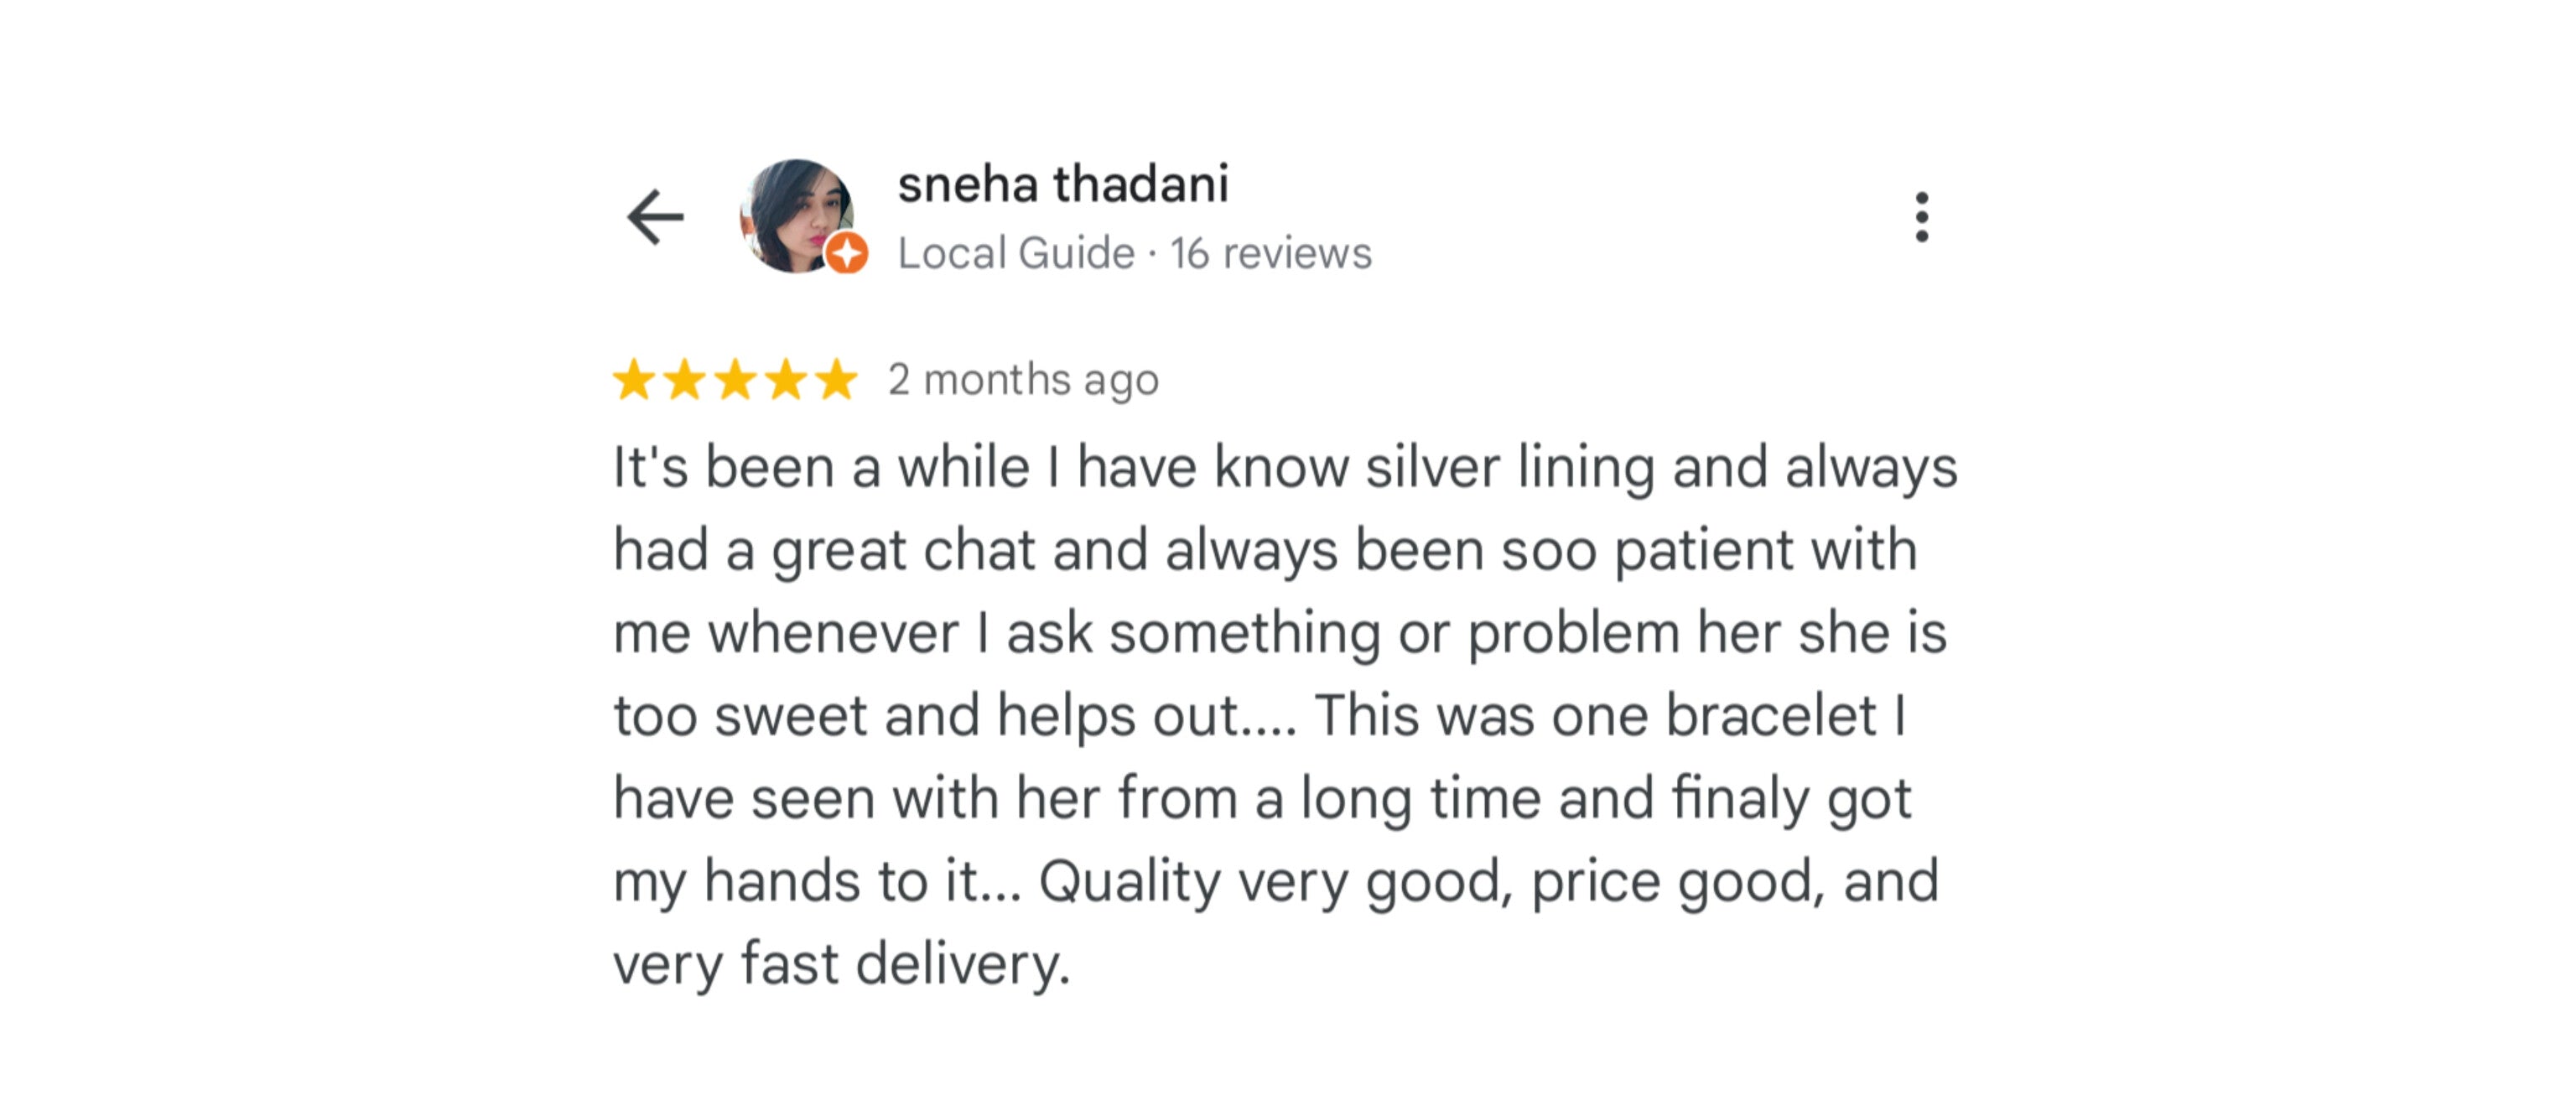The height and width of the screenshot is (1095, 2576).
Task: Open sneha thadani's profile photo
Action: pyautogui.click(x=797, y=215)
